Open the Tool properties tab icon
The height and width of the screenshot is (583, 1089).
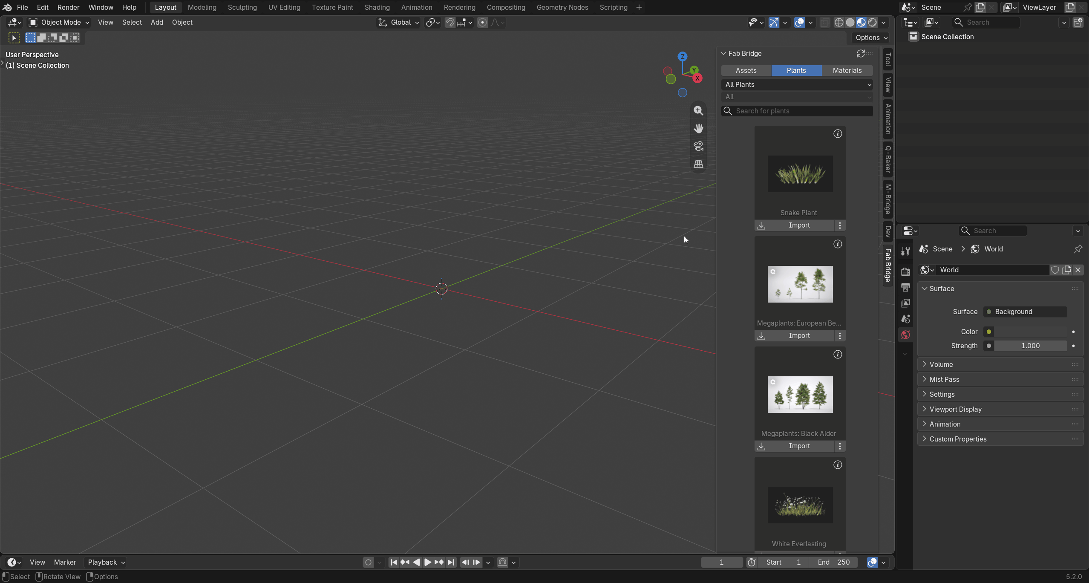[905, 251]
